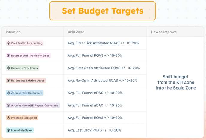The height and width of the screenshot is (140, 206).
Task: Click the Retarget Web Traffic for Sales tag
Action: [x=30, y=56]
